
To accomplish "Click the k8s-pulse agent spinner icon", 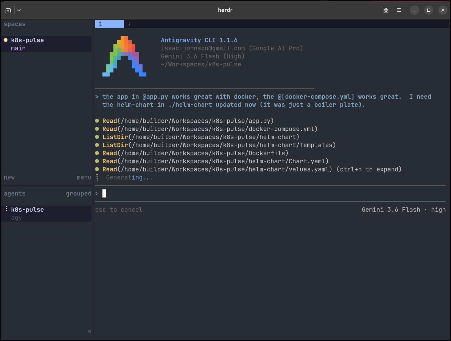I will pos(6,209).
